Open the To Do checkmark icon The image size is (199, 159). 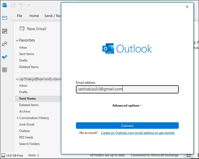(x=5, y=57)
